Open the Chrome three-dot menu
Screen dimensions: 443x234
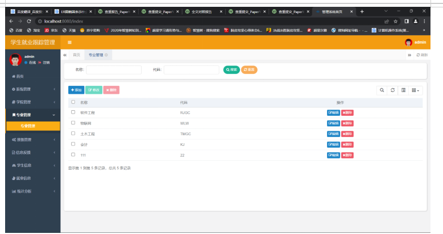[424, 21]
